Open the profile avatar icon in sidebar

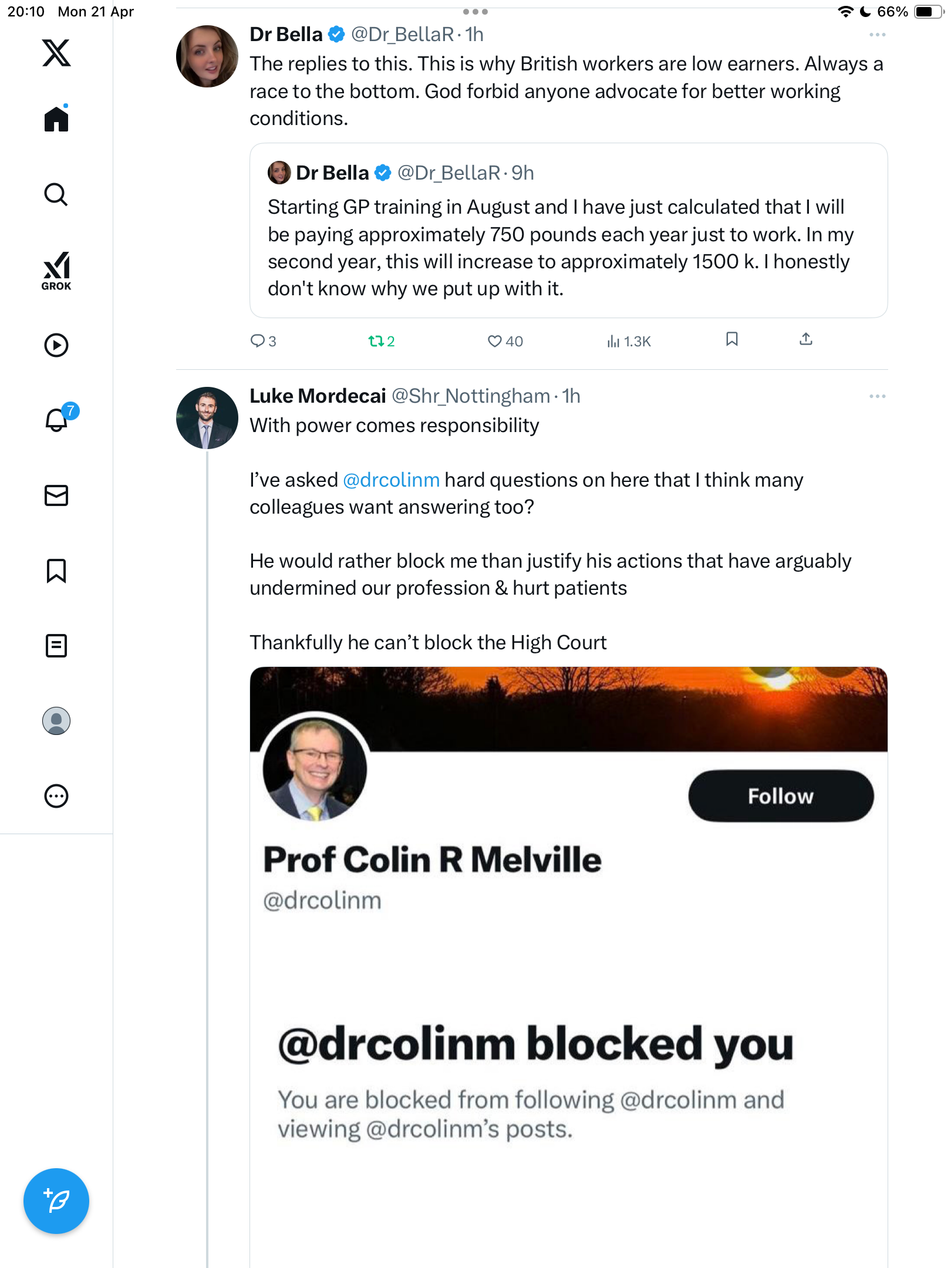(56, 721)
